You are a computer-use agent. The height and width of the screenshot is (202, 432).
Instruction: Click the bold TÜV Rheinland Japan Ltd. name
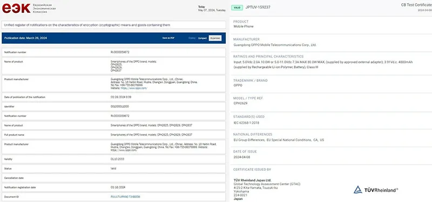coord(252,180)
